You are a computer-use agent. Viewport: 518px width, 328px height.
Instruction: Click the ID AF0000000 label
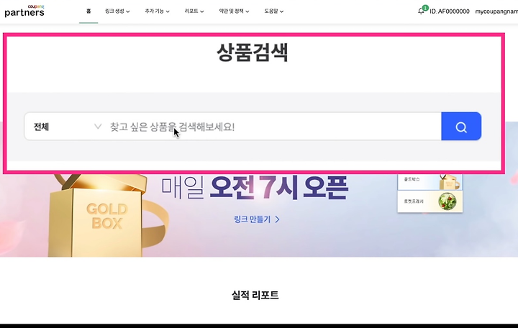(449, 12)
